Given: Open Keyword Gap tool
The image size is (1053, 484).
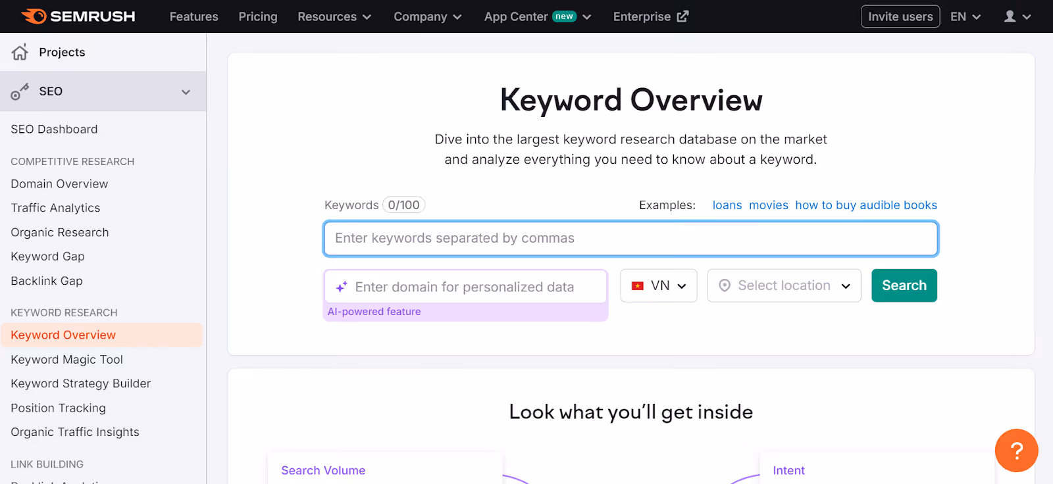Looking at the screenshot, I should 47,256.
